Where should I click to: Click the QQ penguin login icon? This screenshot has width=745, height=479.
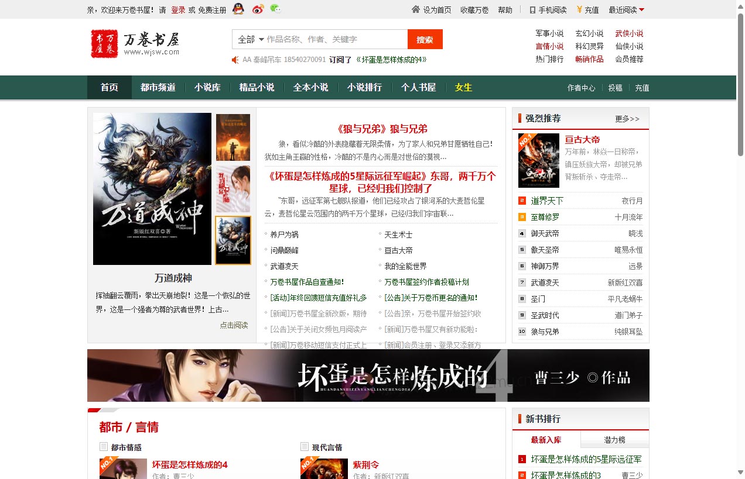click(x=238, y=9)
